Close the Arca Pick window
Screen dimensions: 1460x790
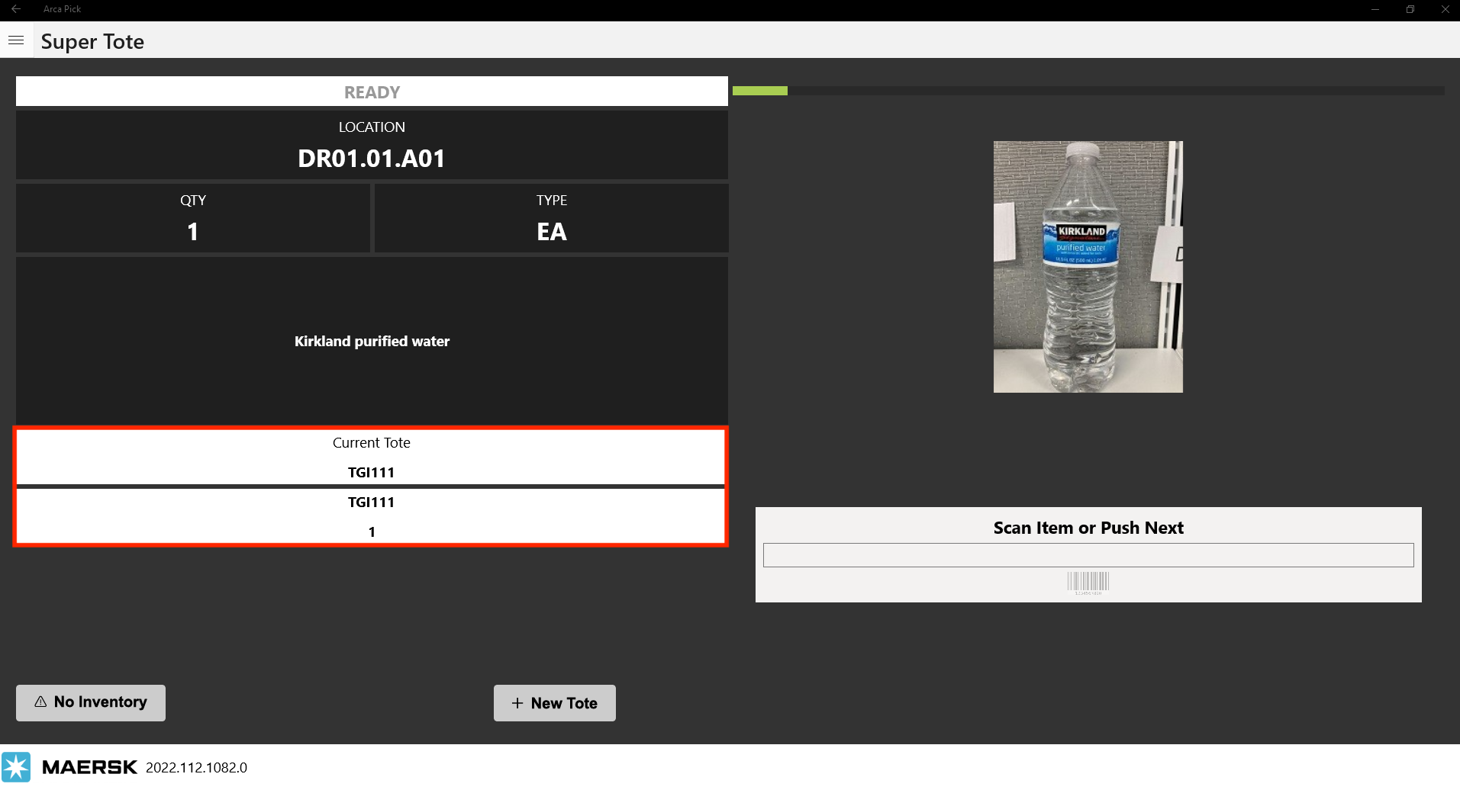[x=1445, y=9]
